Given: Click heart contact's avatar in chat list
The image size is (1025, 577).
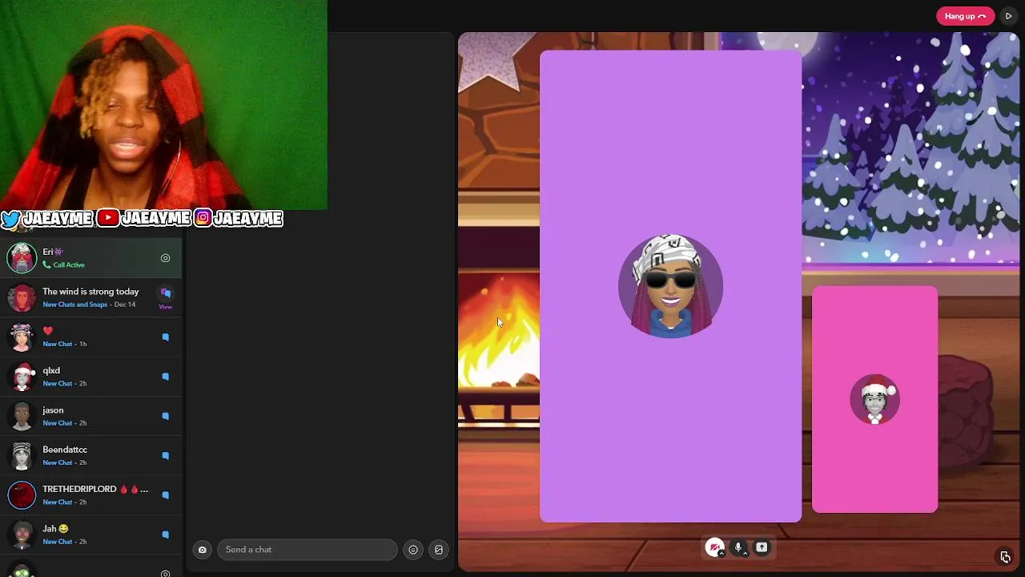Looking at the screenshot, I should click(x=22, y=337).
